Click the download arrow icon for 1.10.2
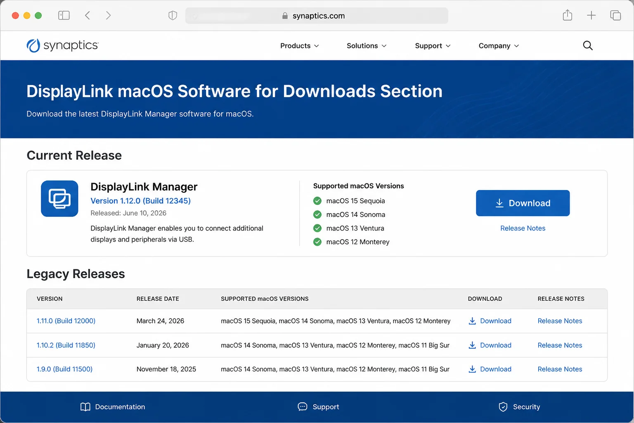The height and width of the screenshot is (423, 634). point(472,345)
